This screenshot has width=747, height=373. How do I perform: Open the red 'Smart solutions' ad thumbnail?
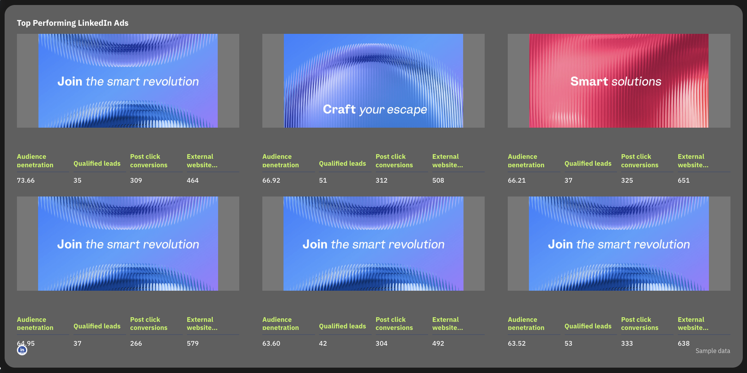point(619,81)
